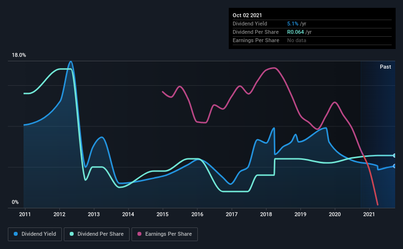Toggle the Dividend Yield legend button
Screen dimensions: 403x249
point(35,234)
